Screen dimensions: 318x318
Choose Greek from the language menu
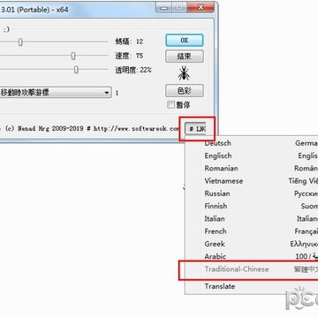pyautogui.click(x=252, y=244)
